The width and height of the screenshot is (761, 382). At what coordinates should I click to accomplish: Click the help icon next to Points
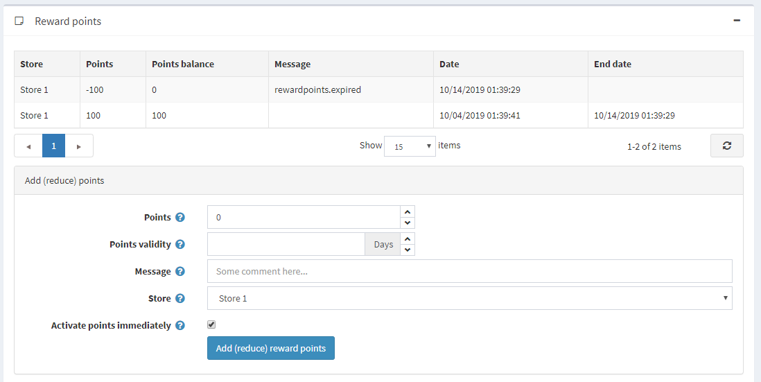click(180, 218)
